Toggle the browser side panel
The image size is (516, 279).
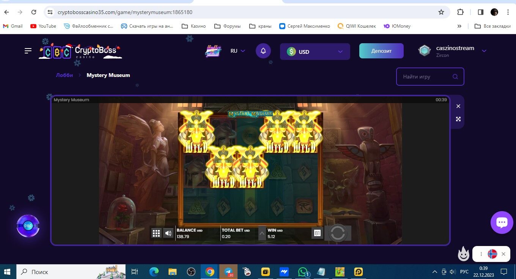[x=480, y=12]
